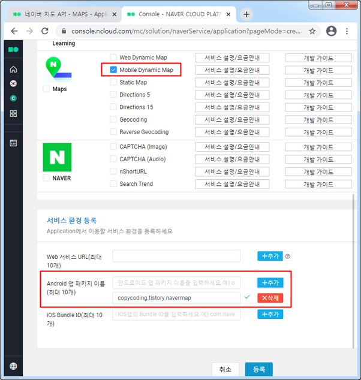Check the Web Dynamic Map box

113,58
